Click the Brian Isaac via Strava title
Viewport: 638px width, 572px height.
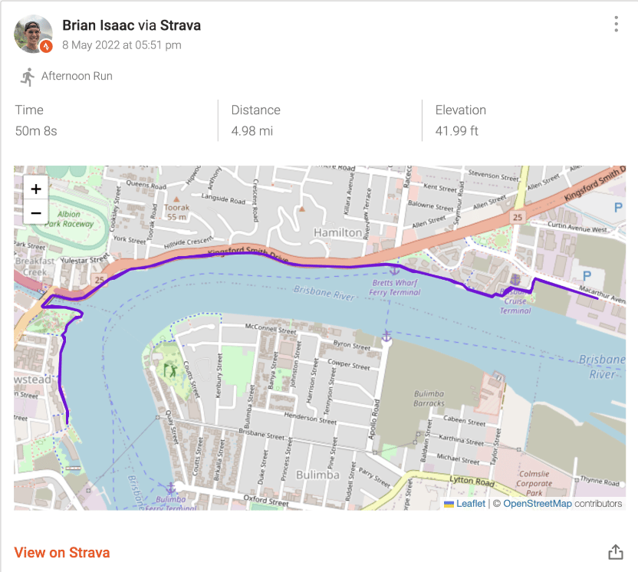click(131, 25)
